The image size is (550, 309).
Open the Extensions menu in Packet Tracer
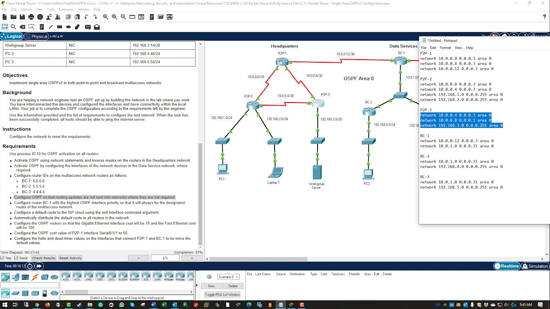coord(66,9)
